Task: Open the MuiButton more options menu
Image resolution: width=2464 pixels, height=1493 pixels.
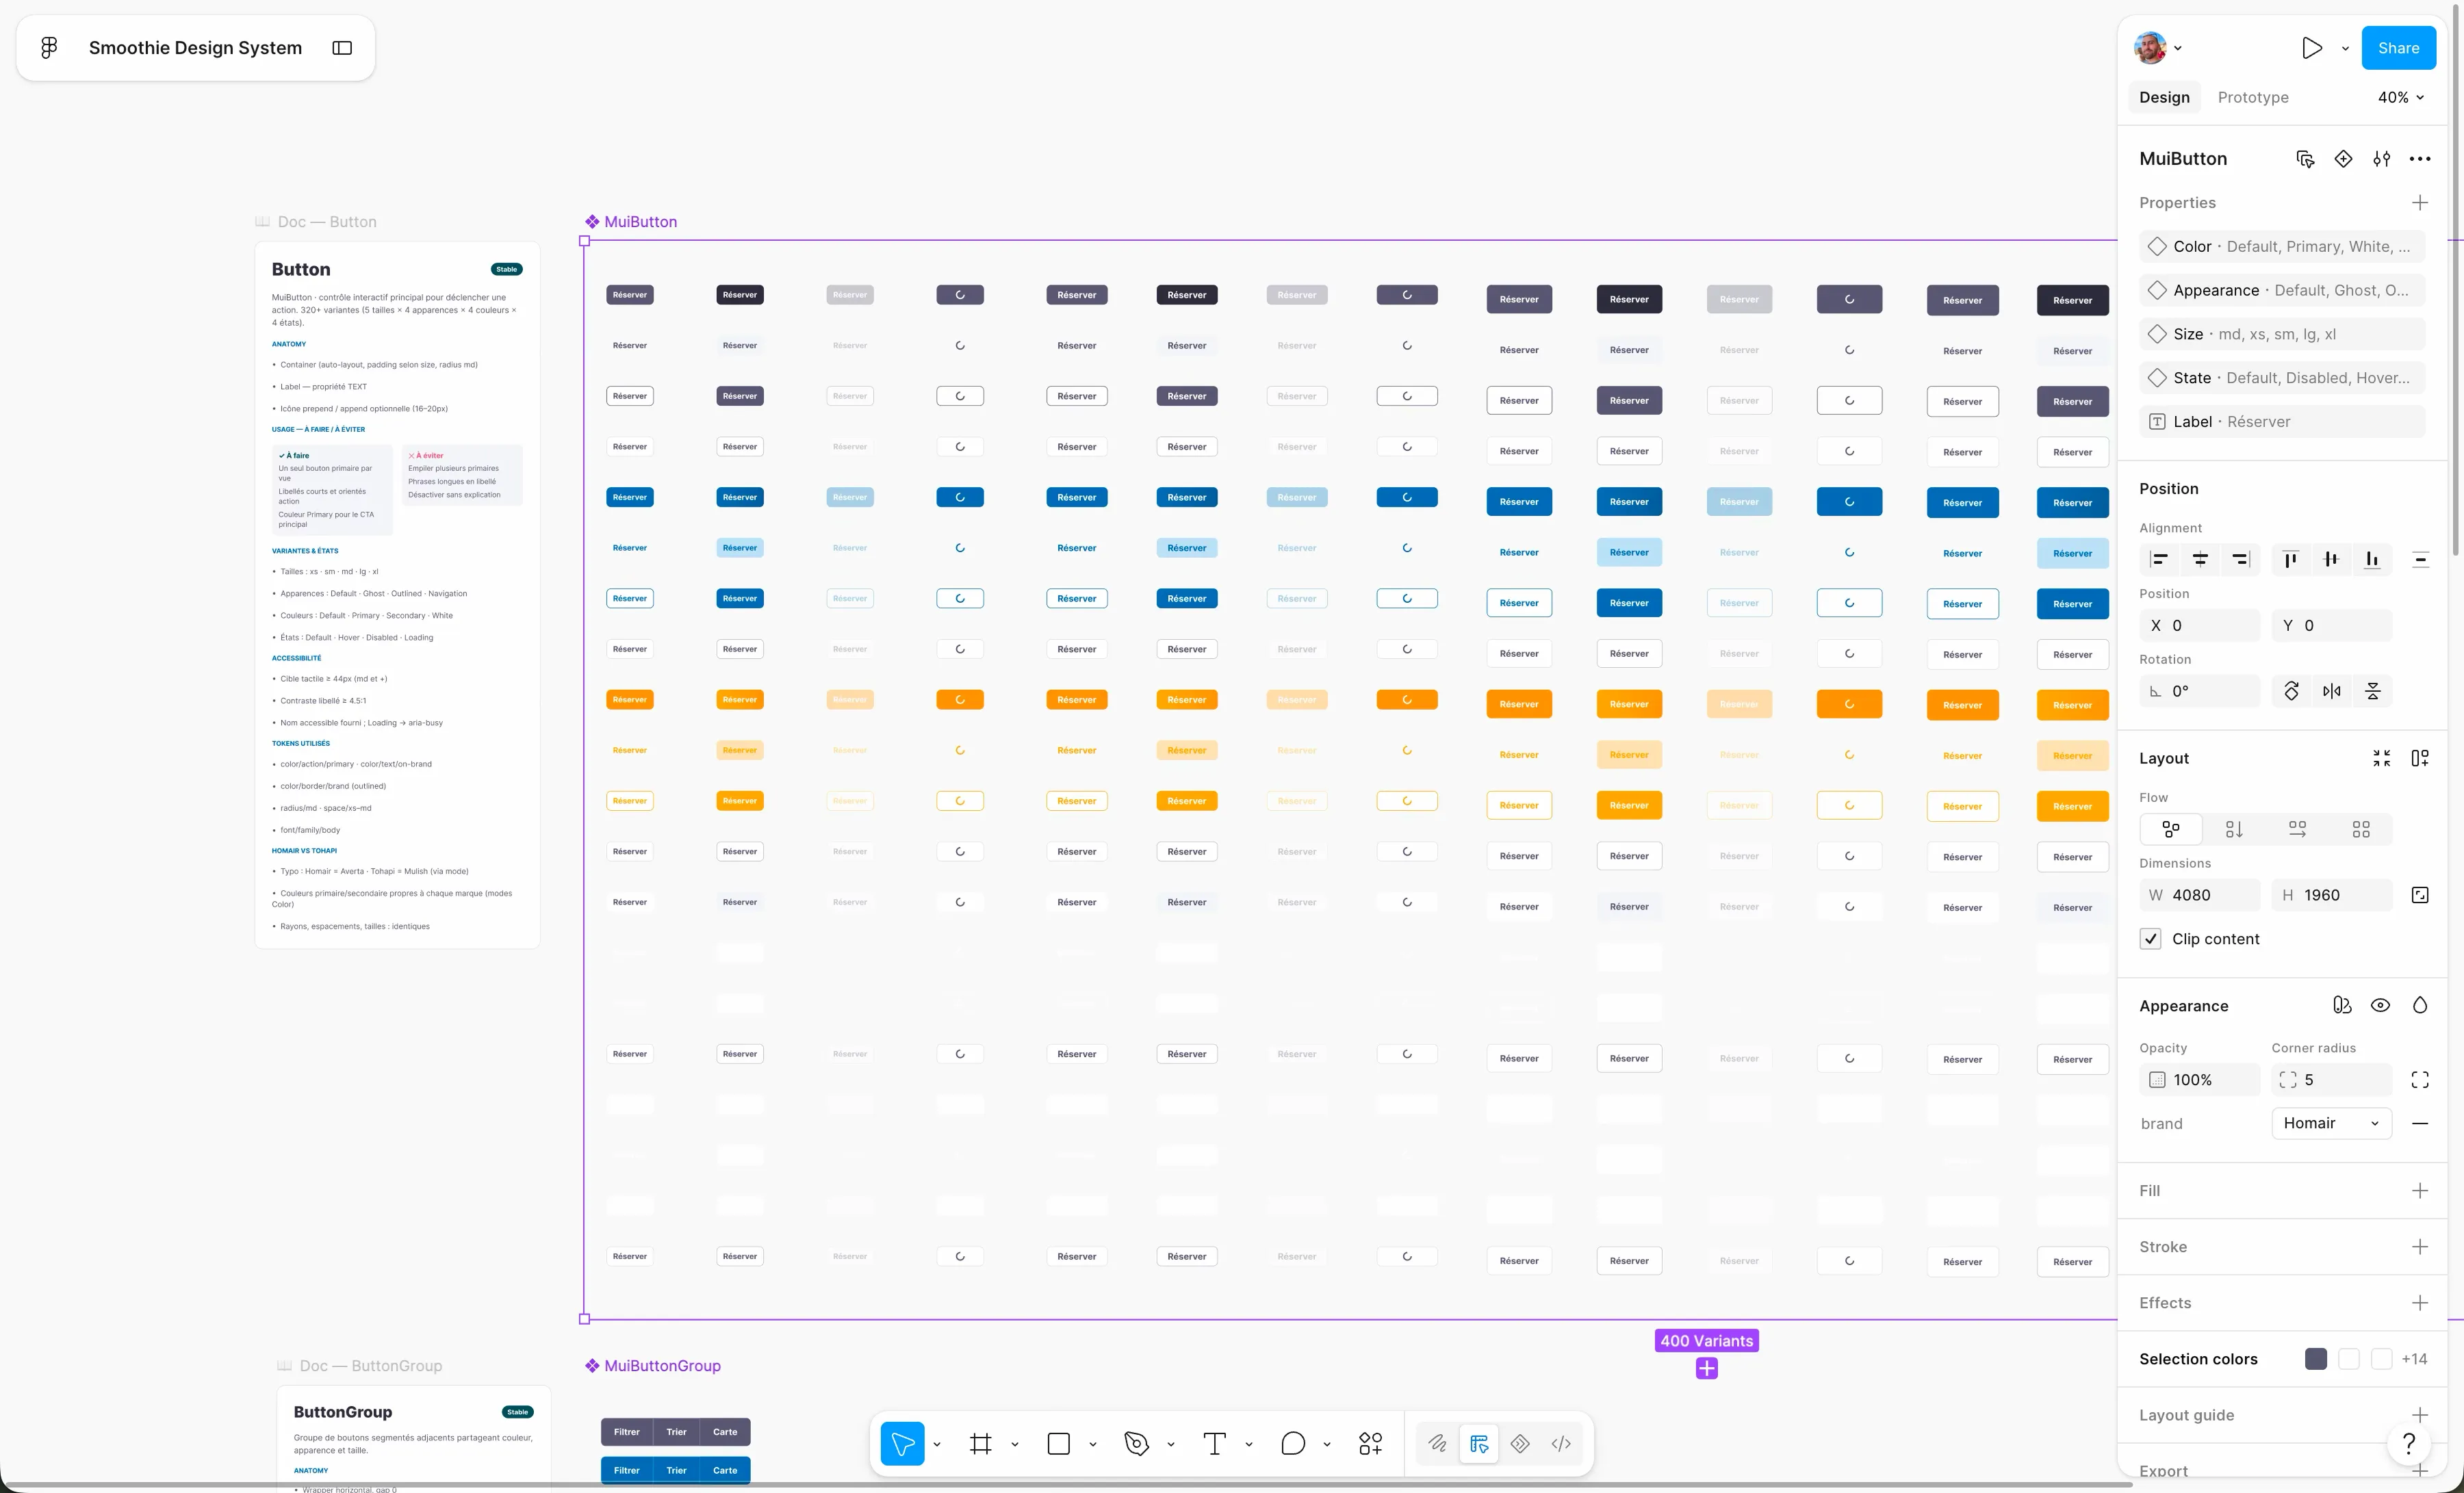Action: pyautogui.click(x=2419, y=158)
